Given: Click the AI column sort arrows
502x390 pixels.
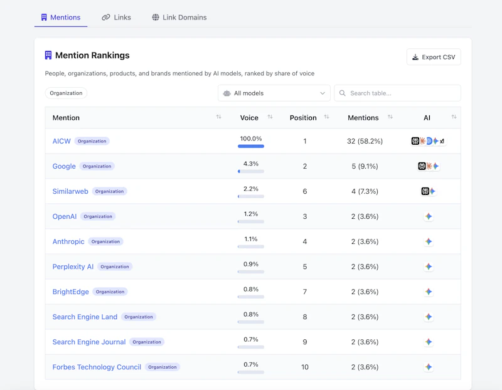Looking at the screenshot, I should pos(454,117).
